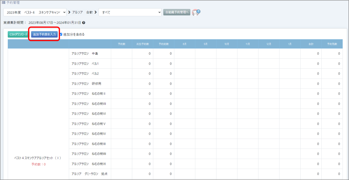Click the 合計 column header
The image size is (349, 180).
pyautogui.click(x=310, y=44)
